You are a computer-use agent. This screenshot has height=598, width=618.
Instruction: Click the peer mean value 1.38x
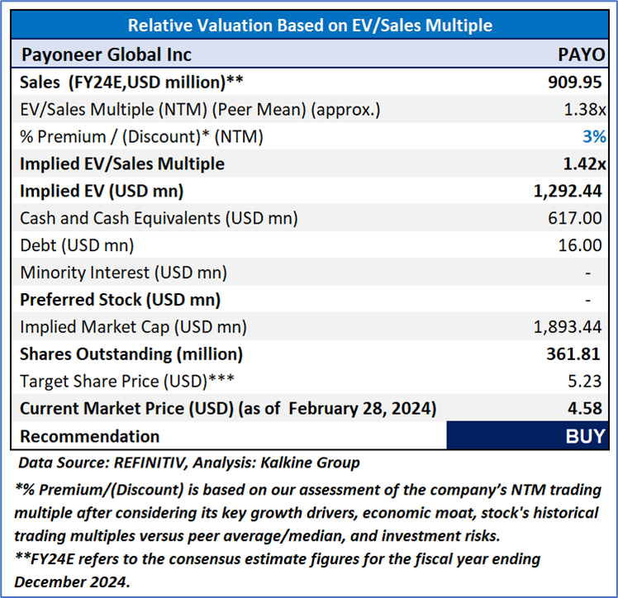585,110
